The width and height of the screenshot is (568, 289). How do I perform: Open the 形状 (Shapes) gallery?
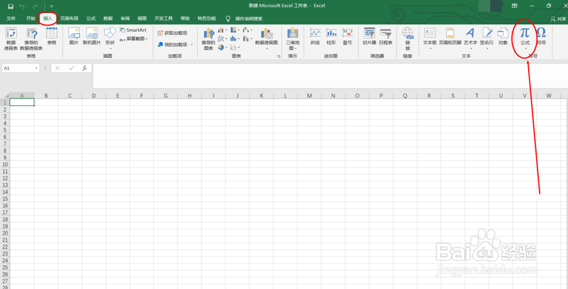(x=110, y=39)
